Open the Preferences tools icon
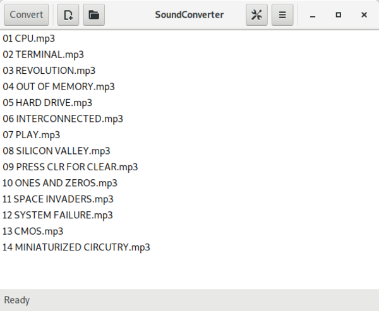The height and width of the screenshot is (311, 379). [256, 15]
